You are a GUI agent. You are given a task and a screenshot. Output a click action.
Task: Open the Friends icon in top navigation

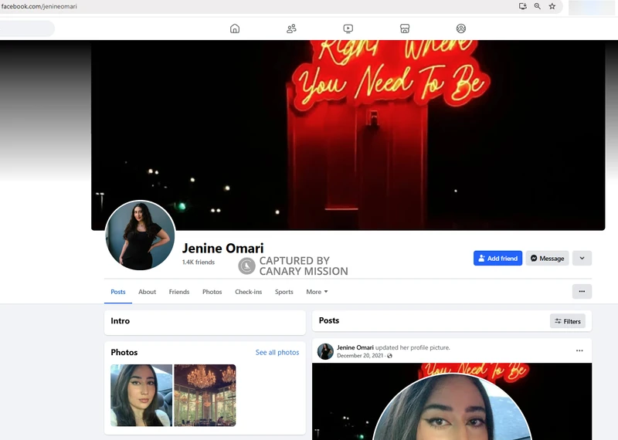[291, 29]
